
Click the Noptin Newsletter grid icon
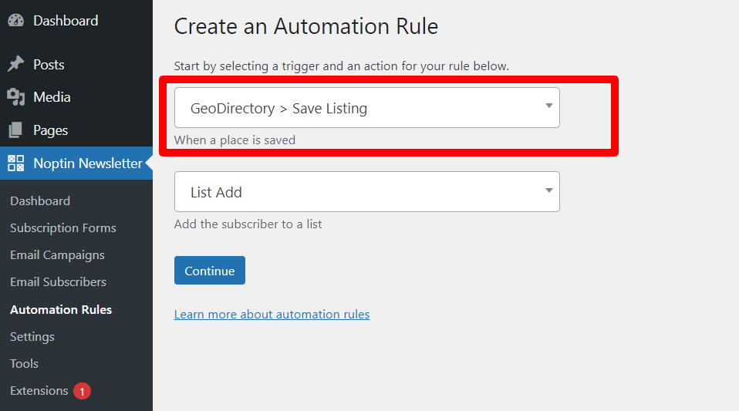16,163
